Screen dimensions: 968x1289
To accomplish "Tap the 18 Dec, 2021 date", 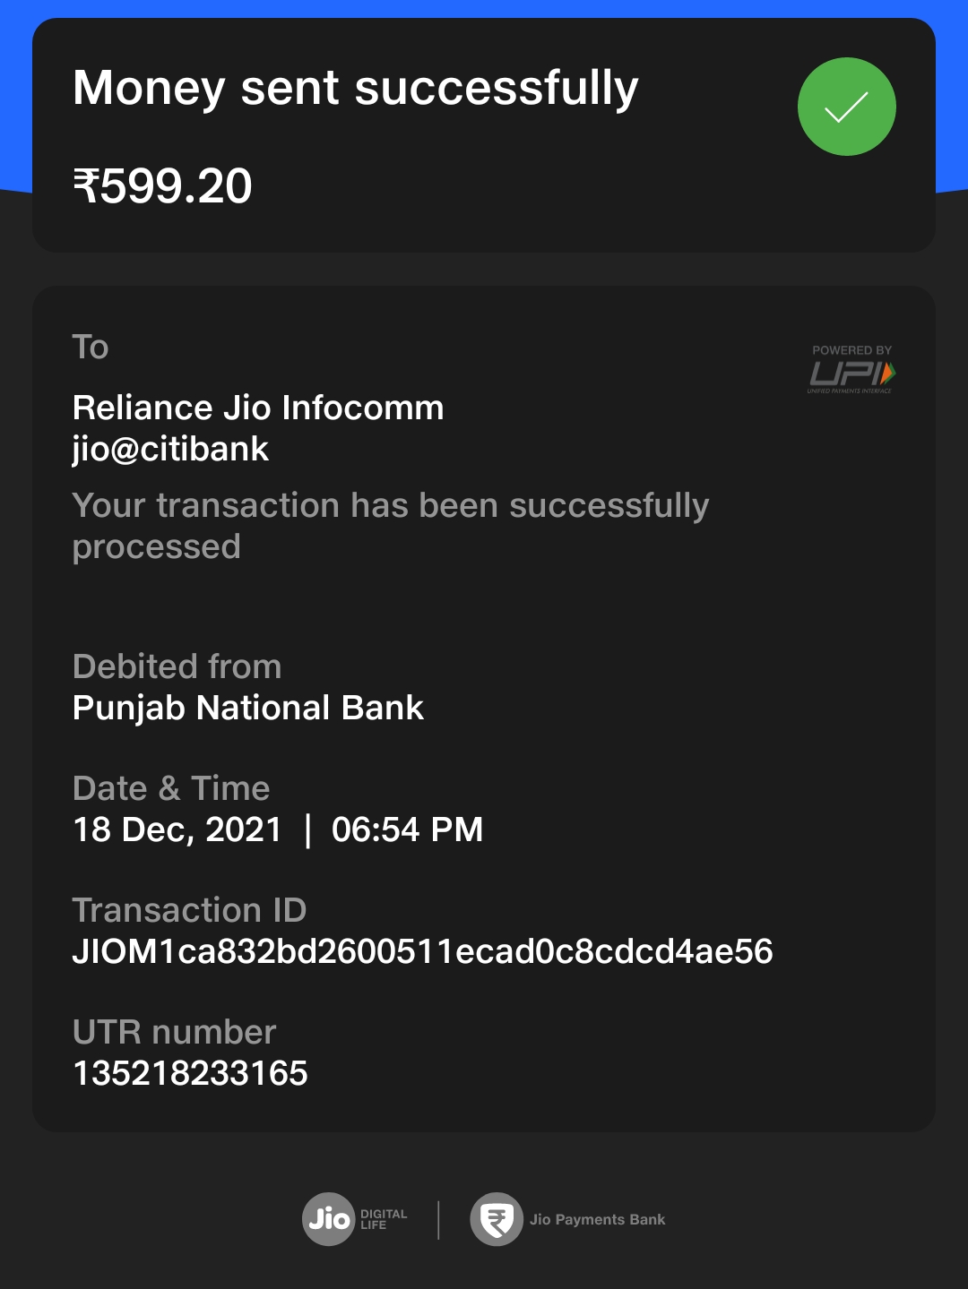I will 177,829.
